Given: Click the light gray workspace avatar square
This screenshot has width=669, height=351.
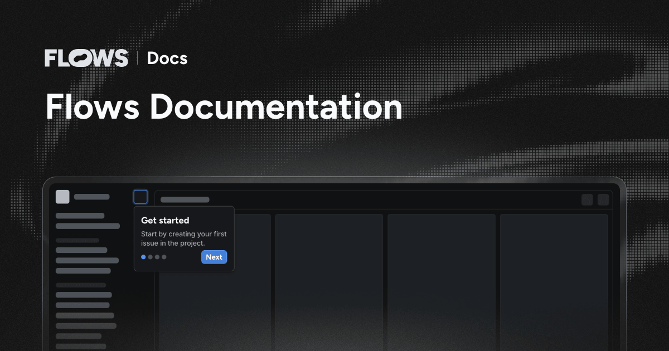Looking at the screenshot, I should (62, 197).
